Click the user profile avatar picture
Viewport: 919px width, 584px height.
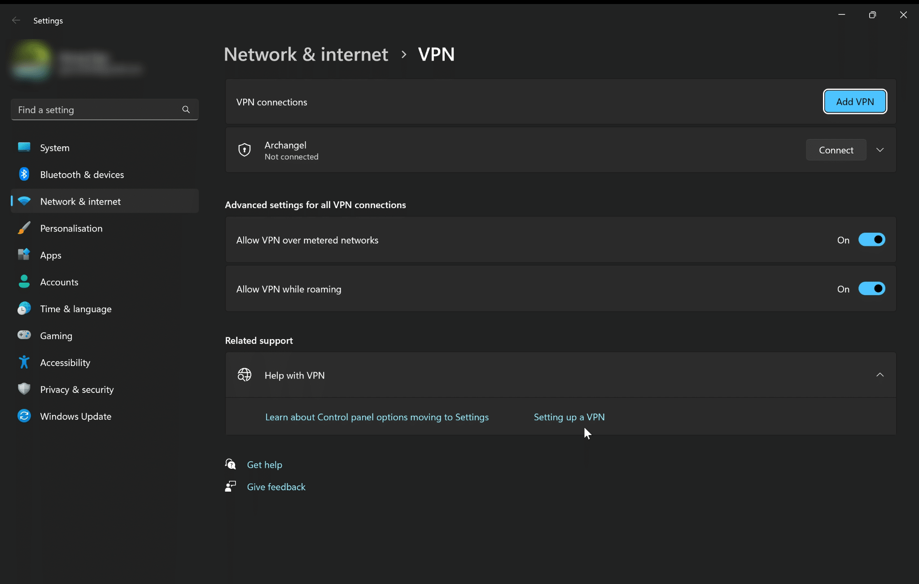coord(31,61)
